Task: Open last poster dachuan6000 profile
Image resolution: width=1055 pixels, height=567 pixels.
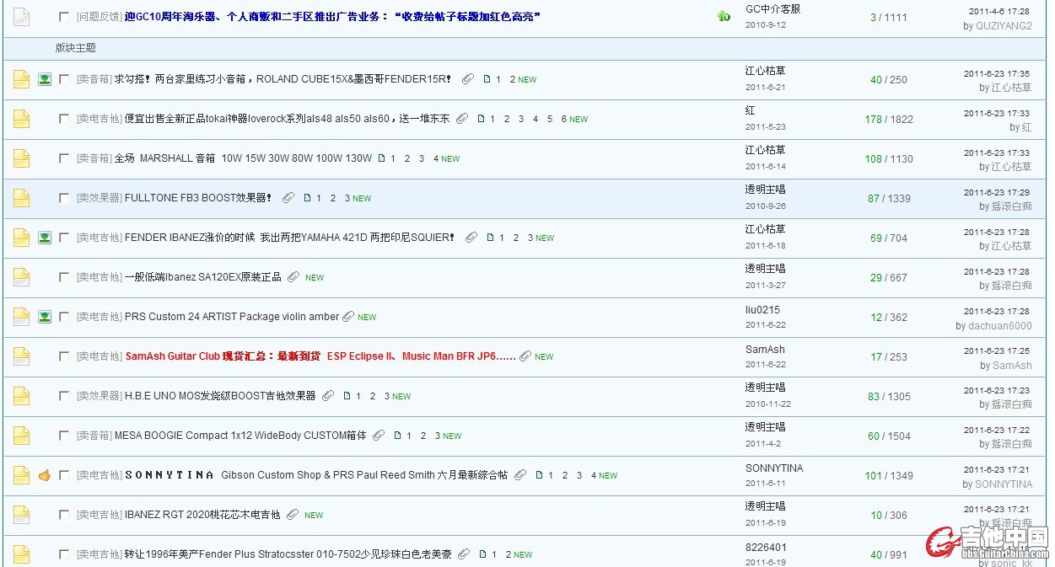Action: [x=999, y=326]
